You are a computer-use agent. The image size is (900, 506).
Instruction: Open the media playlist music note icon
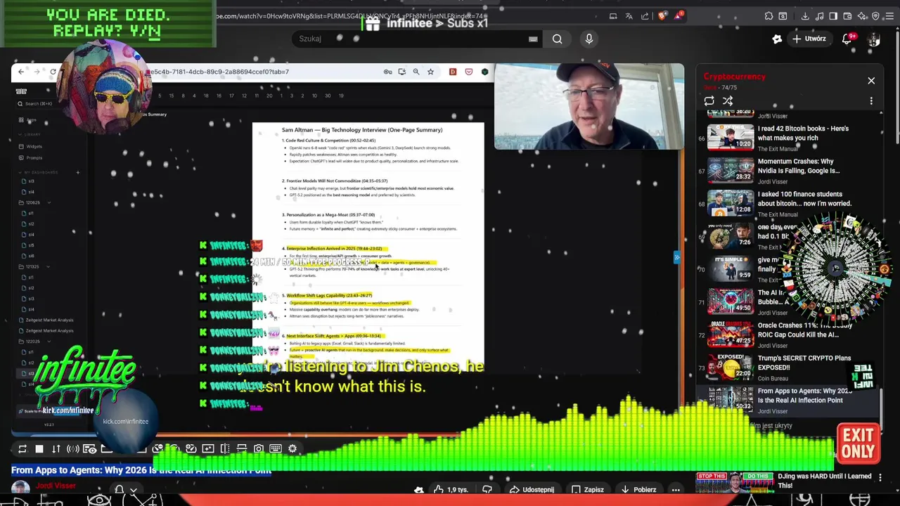(819, 16)
